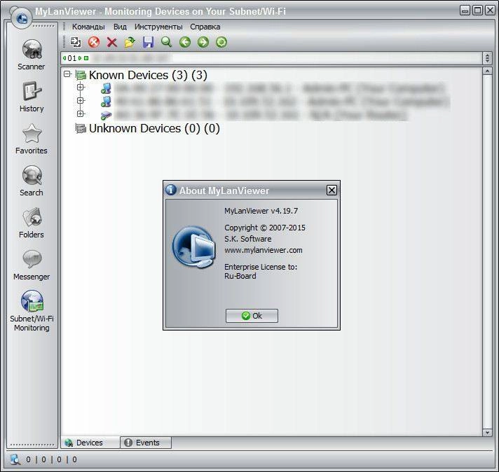Open the Вид menu
Screen dimensions: 499x472
tap(120, 27)
